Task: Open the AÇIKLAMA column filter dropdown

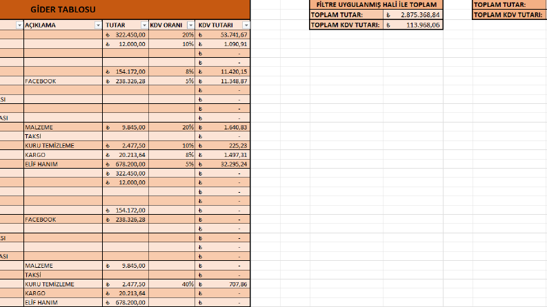Action: point(98,25)
